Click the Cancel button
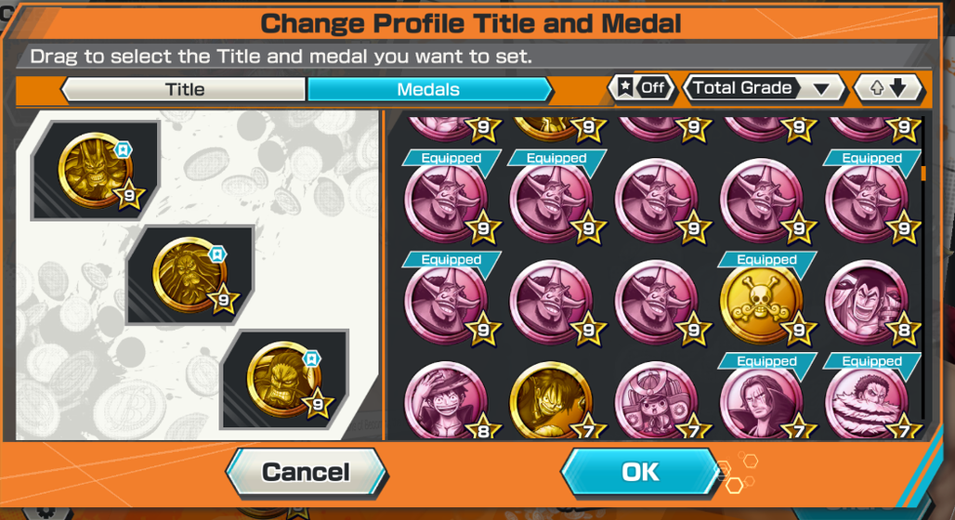 point(307,472)
